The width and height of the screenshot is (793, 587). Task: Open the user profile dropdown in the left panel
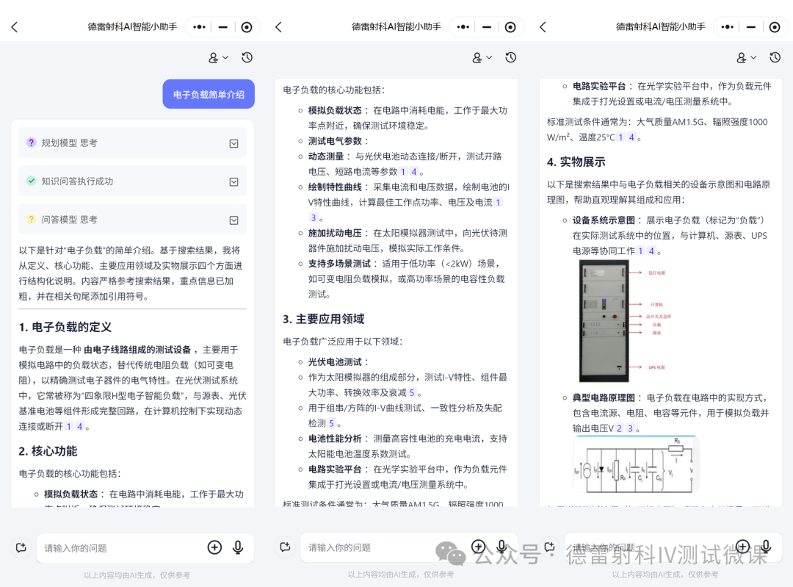pyautogui.click(x=218, y=57)
